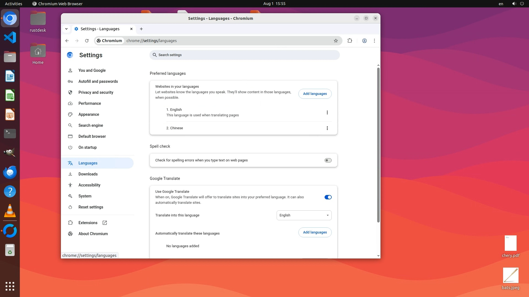Screen dimensions: 529x297
Task: Go to Privacy and security settings
Action: [96, 92]
